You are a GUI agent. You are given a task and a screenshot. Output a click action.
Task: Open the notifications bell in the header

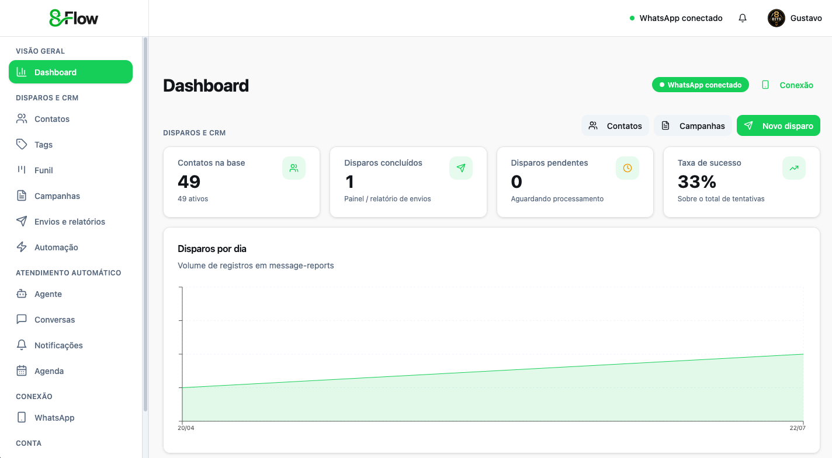pyautogui.click(x=743, y=18)
